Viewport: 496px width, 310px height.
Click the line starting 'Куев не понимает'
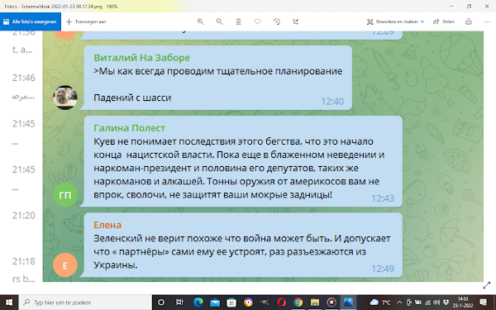click(233, 141)
